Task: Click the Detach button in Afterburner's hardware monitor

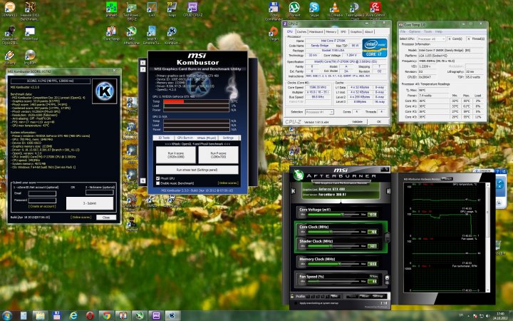Action: pyautogui.click(x=447, y=179)
